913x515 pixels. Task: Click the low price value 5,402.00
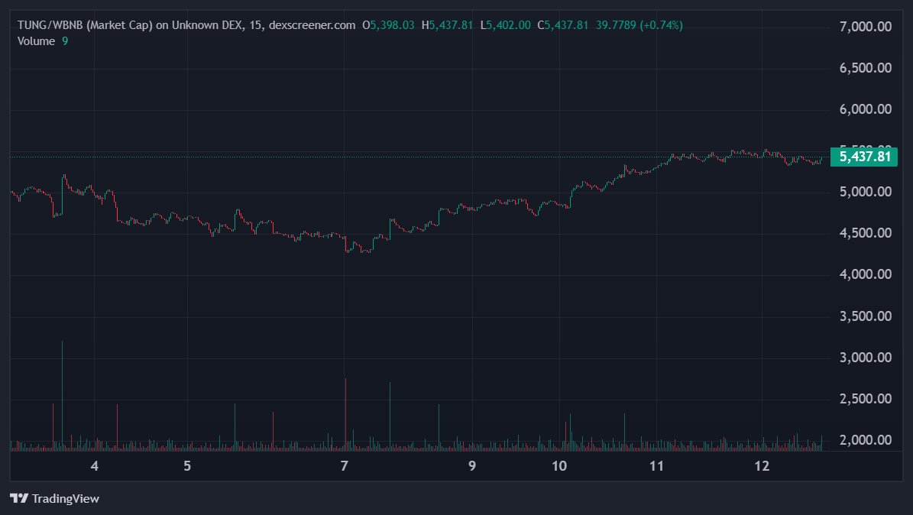click(508, 25)
